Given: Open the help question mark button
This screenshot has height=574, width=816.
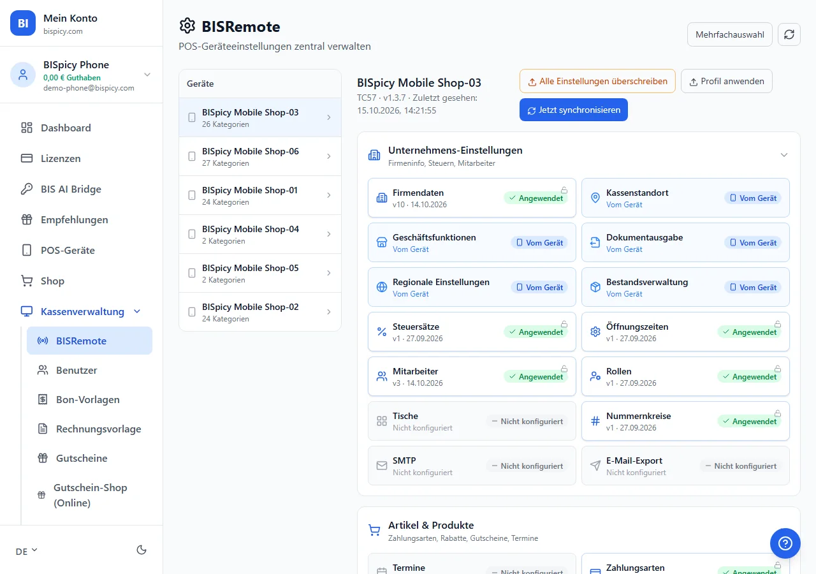Looking at the screenshot, I should click(x=785, y=543).
